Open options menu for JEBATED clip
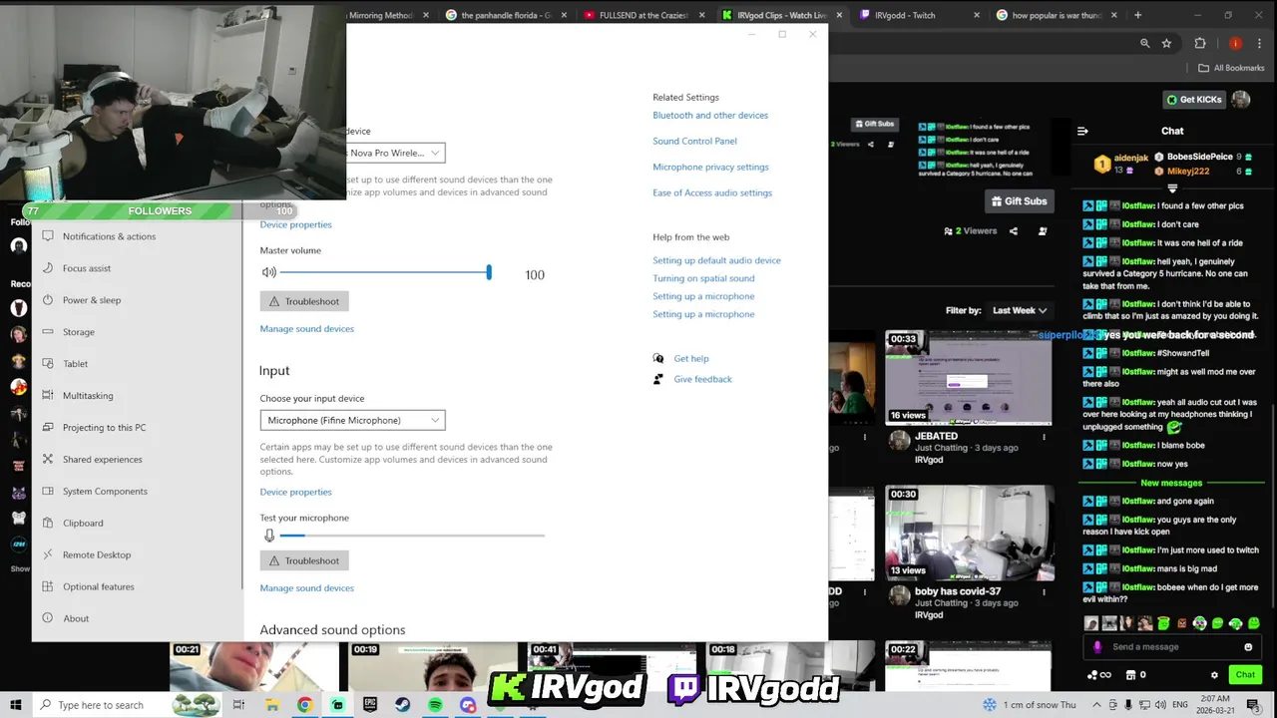The width and height of the screenshot is (1277, 718). (x=1044, y=437)
